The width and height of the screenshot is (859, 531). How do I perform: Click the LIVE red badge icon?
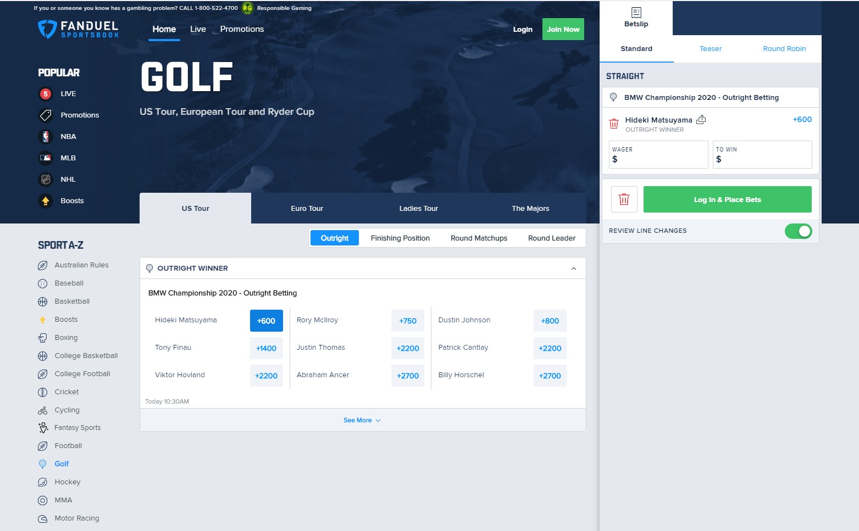click(x=46, y=94)
